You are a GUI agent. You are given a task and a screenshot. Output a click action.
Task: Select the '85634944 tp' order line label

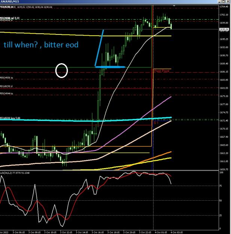(x=6, y=94)
